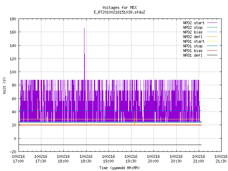This screenshot has width=228, height=171.
Task: Click the Volt (V) y-axis label
Action: point(4,85)
